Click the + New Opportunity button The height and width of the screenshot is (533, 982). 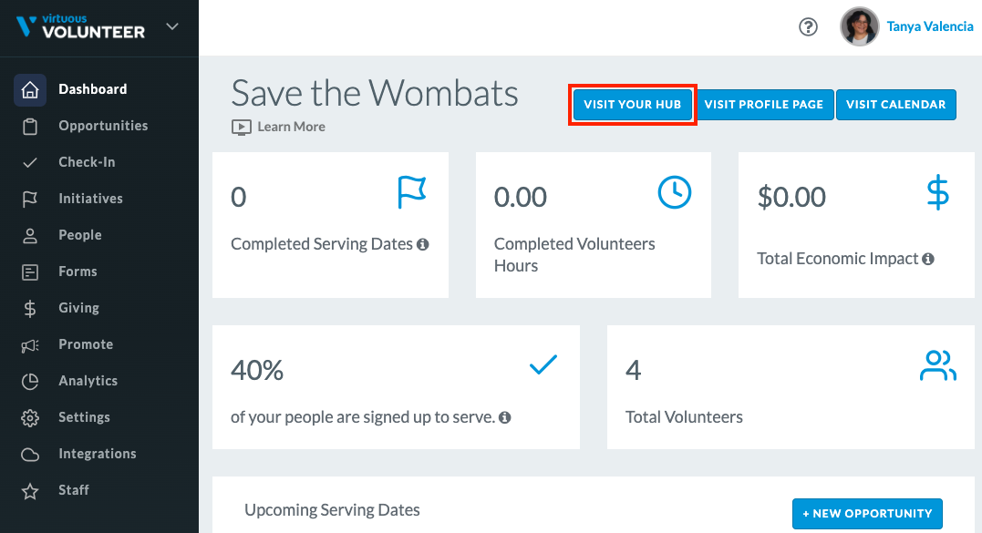(x=867, y=514)
